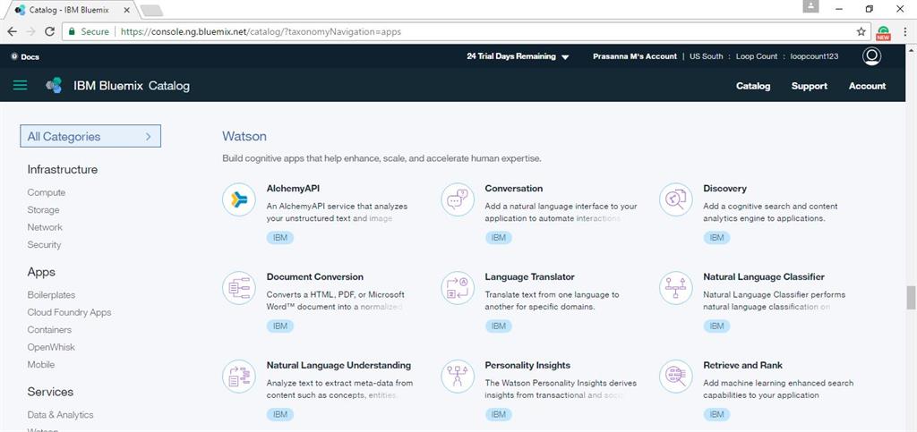Open the Retrieve and Rank icon

(675, 376)
